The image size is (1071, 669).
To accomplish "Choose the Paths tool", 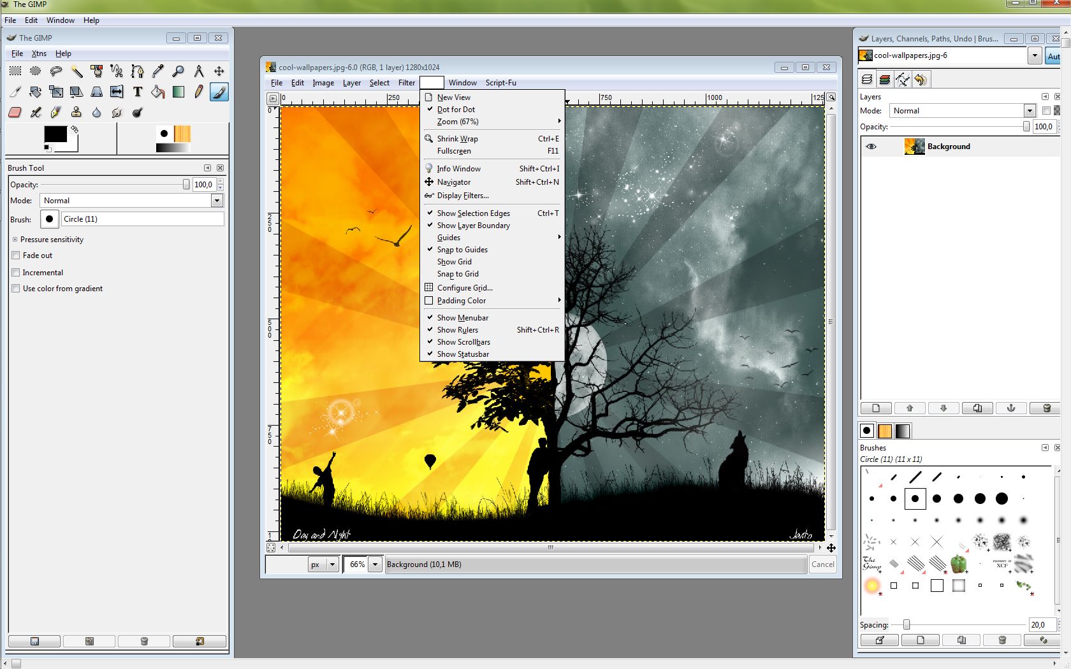I will (x=138, y=71).
